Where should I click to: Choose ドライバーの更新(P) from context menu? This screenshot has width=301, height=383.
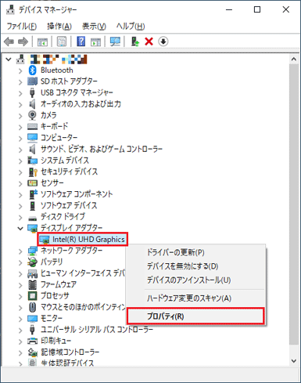point(195,252)
